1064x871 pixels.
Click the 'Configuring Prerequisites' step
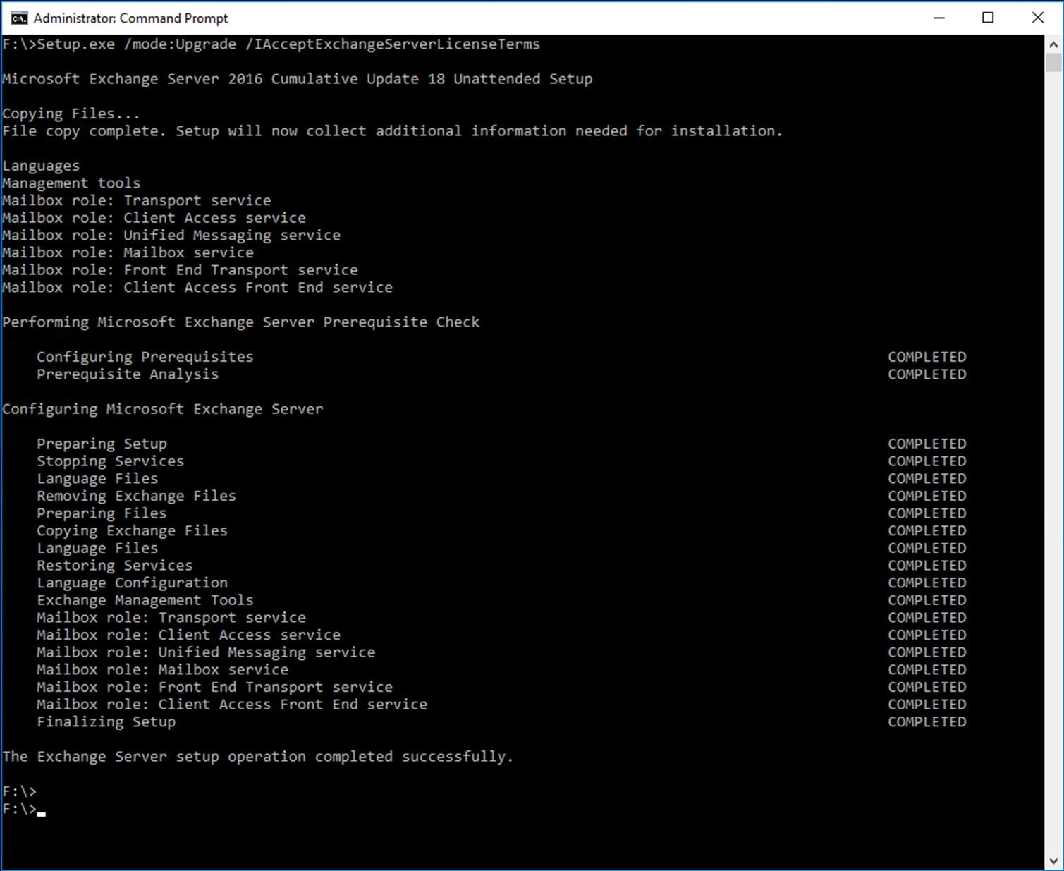(145, 357)
